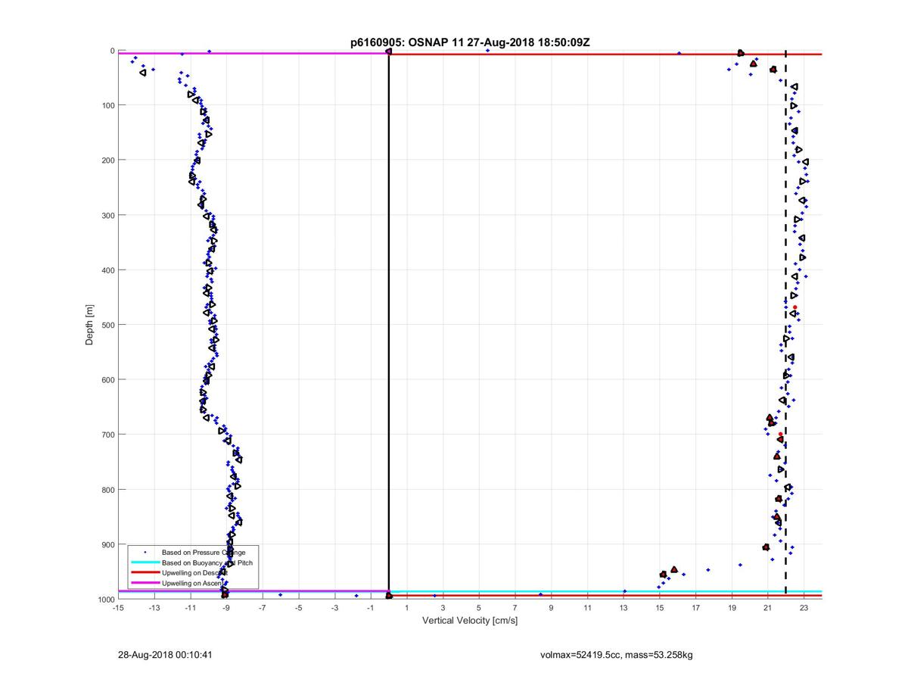Select the 'Vertical Velocity [cm/s]' x-axis label
Viewport: 908px width, 673px height.
point(470,621)
